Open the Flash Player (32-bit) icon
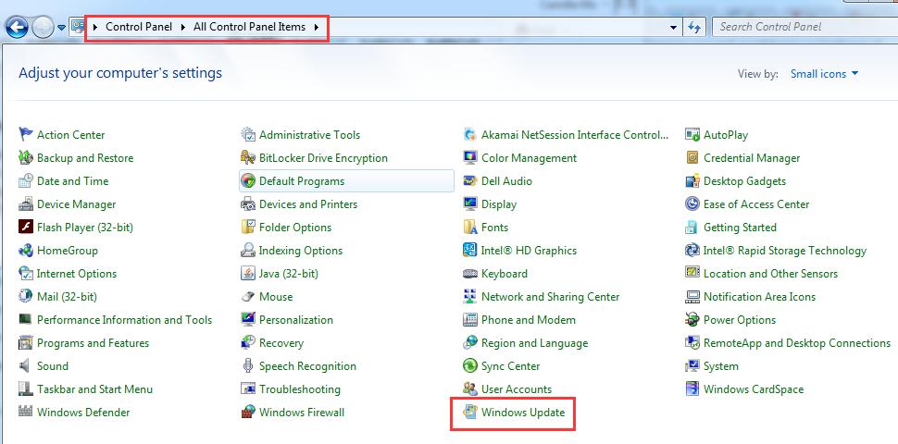Viewport: 898px width, 444px height. tap(26, 228)
